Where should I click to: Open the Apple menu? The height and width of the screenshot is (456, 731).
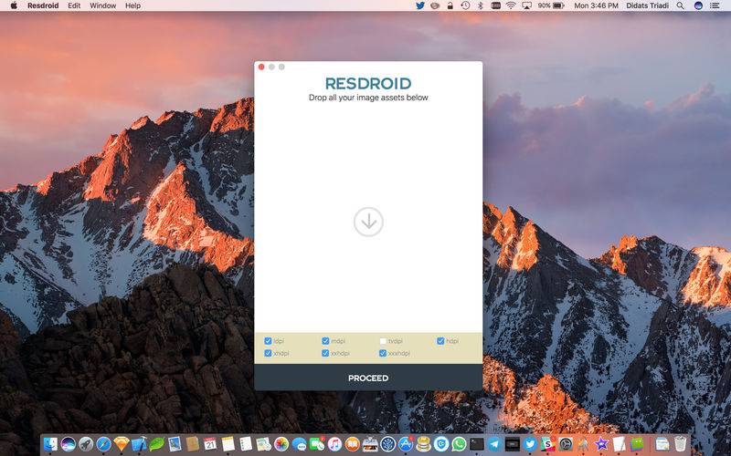tap(14, 5)
